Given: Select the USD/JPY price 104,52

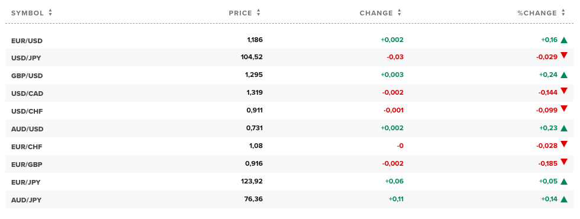Looking at the screenshot, I should click(x=252, y=57).
